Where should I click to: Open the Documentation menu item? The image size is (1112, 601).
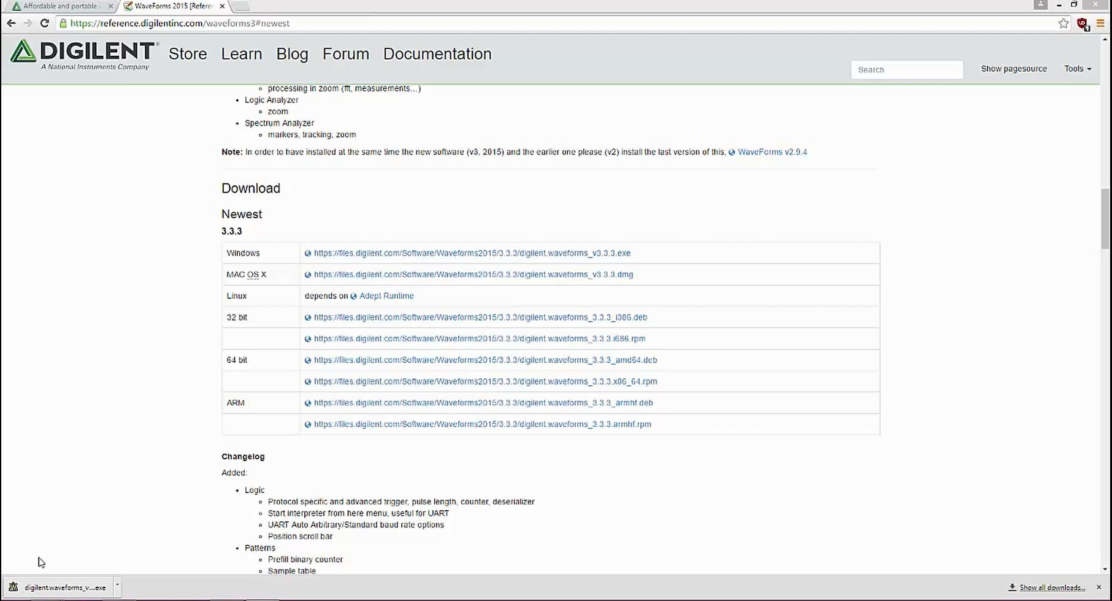point(437,54)
